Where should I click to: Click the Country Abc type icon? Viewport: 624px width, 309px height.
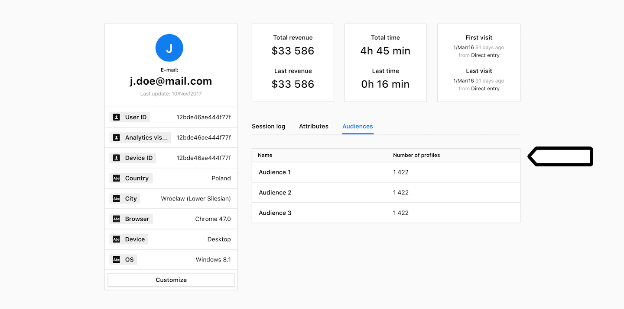(116, 178)
